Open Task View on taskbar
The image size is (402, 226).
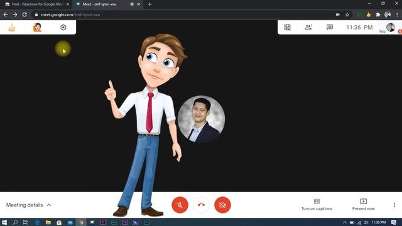pyautogui.click(x=26, y=222)
